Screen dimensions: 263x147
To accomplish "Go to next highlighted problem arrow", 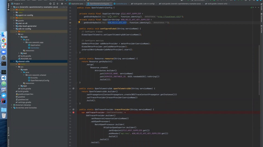I will point(258,8).
